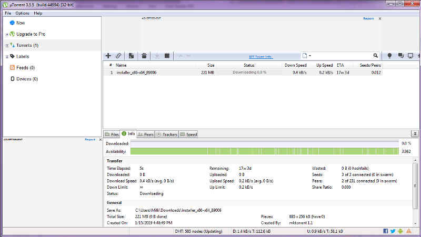421x237 pixels.
Task: Sort by the Status column header
Action: click(249, 65)
